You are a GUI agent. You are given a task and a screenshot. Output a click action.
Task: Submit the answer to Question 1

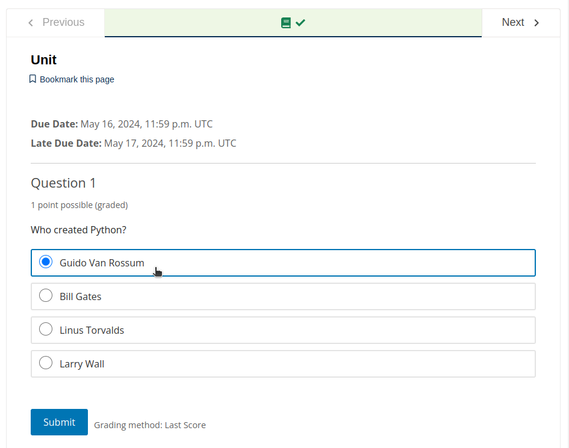click(59, 422)
